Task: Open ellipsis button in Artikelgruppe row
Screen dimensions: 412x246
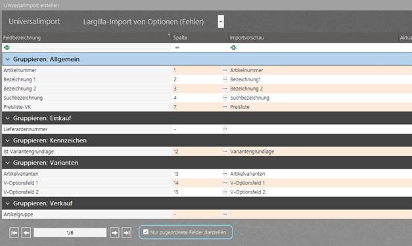Action: pos(225,215)
